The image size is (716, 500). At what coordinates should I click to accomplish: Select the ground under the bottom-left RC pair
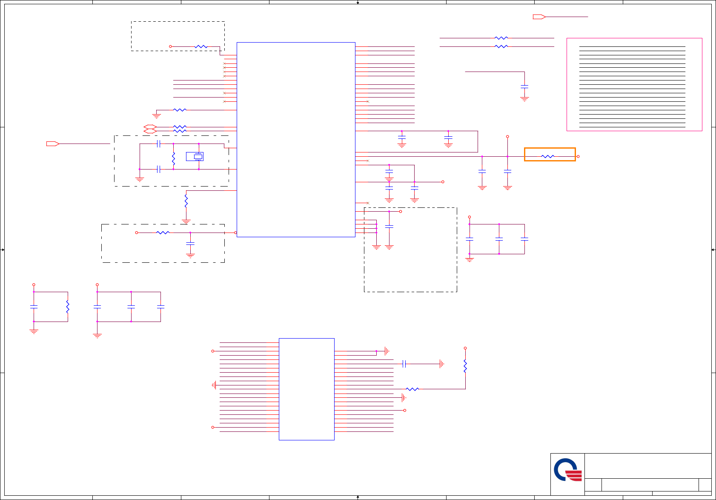pyautogui.click(x=34, y=331)
